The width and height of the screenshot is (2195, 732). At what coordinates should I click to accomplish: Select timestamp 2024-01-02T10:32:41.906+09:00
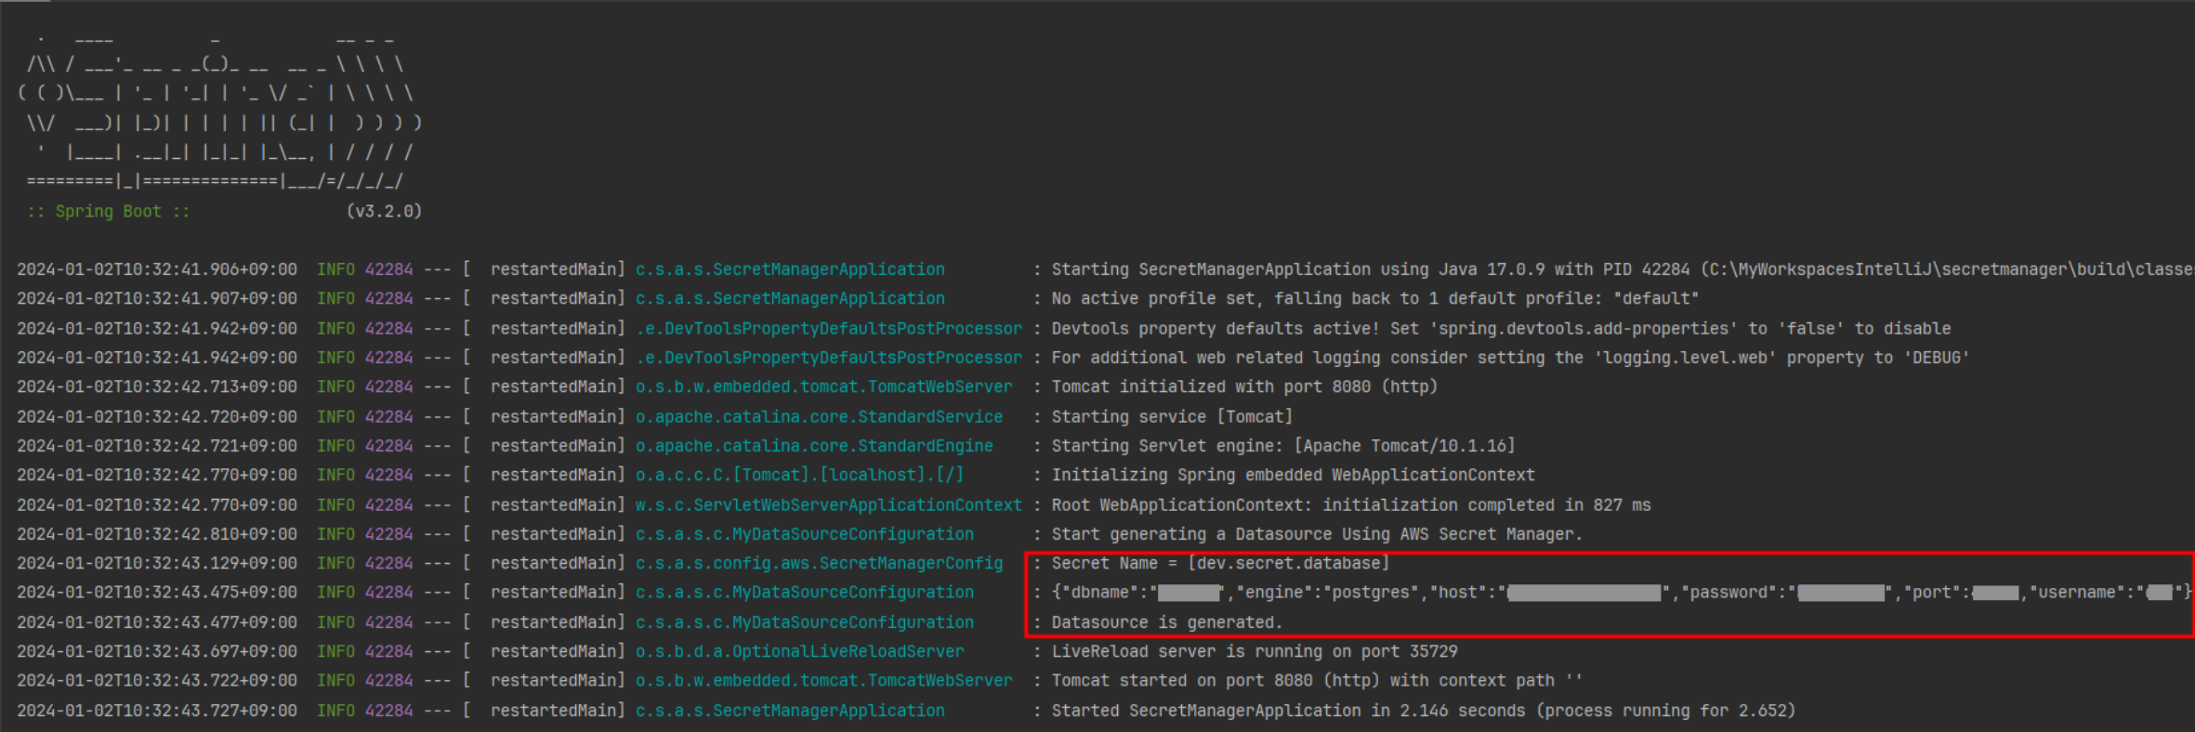tap(157, 269)
